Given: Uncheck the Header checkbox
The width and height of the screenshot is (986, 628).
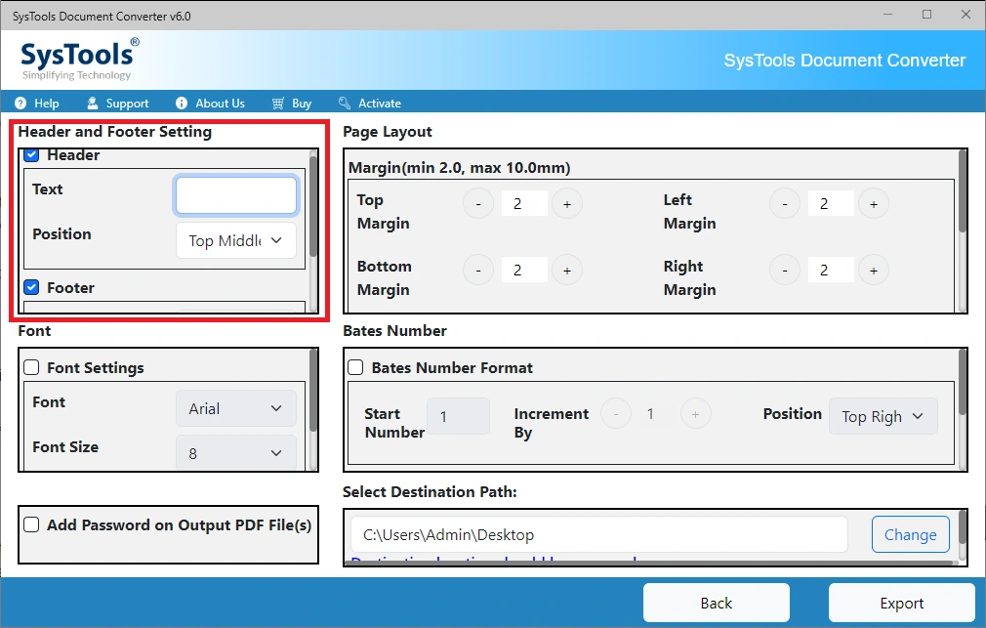Looking at the screenshot, I should pyautogui.click(x=31, y=154).
